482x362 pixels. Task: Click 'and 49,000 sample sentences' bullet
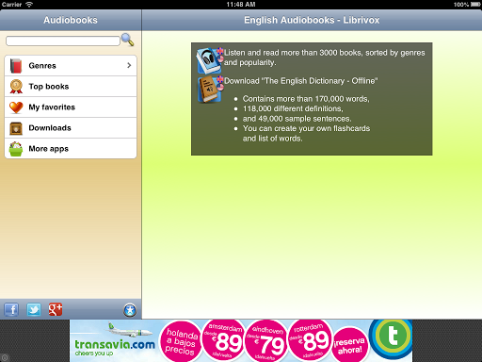tap(297, 119)
